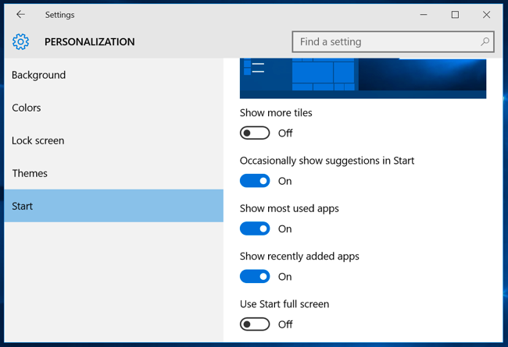Turn off suggestions in Start toggle

click(255, 181)
